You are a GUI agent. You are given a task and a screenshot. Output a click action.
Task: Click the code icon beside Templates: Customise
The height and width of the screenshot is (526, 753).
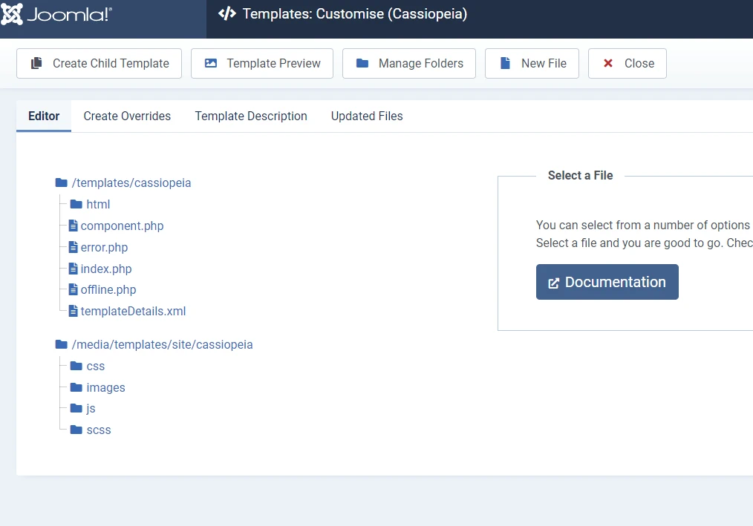pos(226,13)
